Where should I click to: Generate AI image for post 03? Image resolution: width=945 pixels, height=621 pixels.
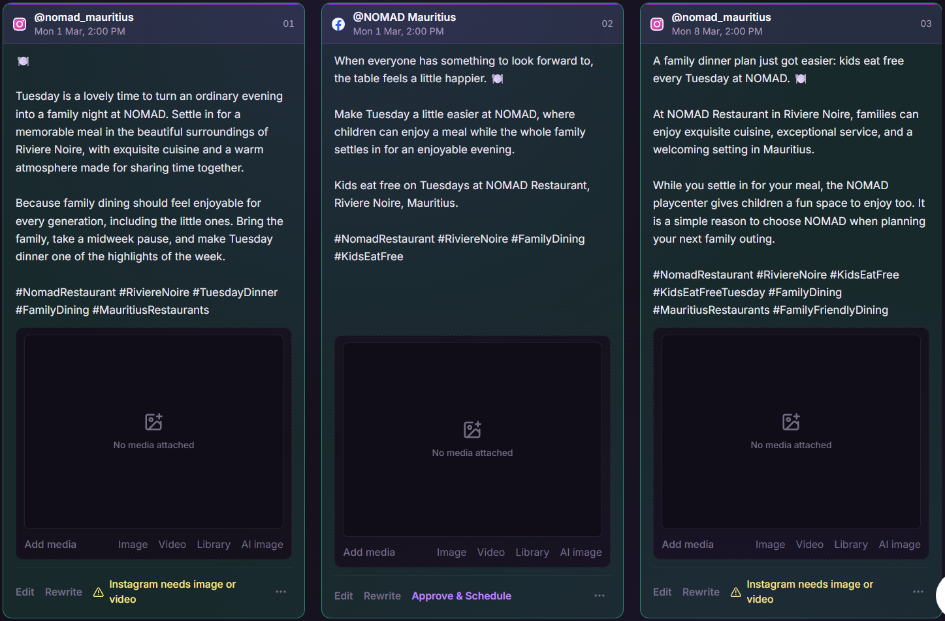click(900, 544)
